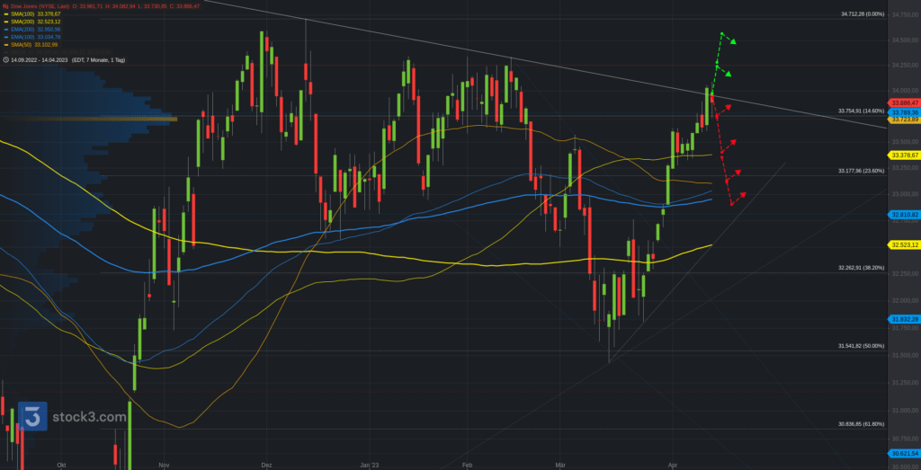Select the EMA(100) legend label
This screenshot has width=921, height=470.
22,37
